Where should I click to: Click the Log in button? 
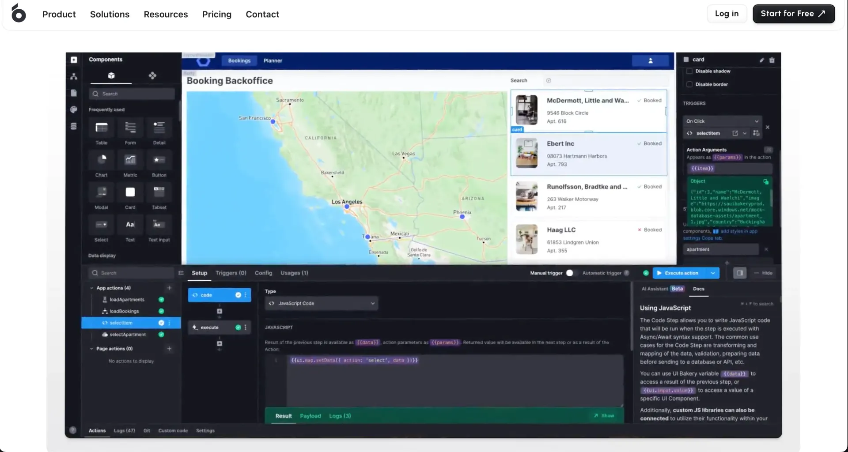(x=727, y=14)
